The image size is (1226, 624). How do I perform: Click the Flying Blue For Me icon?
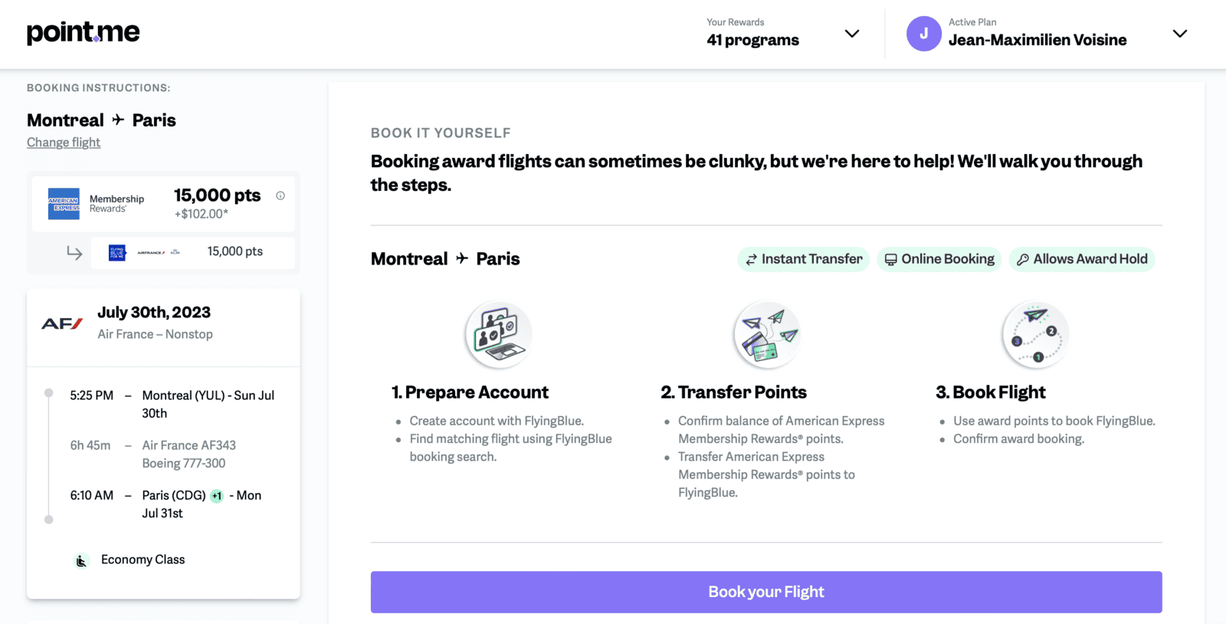(x=116, y=252)
